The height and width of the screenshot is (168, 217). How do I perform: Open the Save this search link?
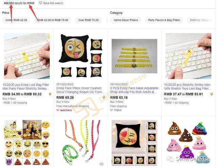(53, 3)
